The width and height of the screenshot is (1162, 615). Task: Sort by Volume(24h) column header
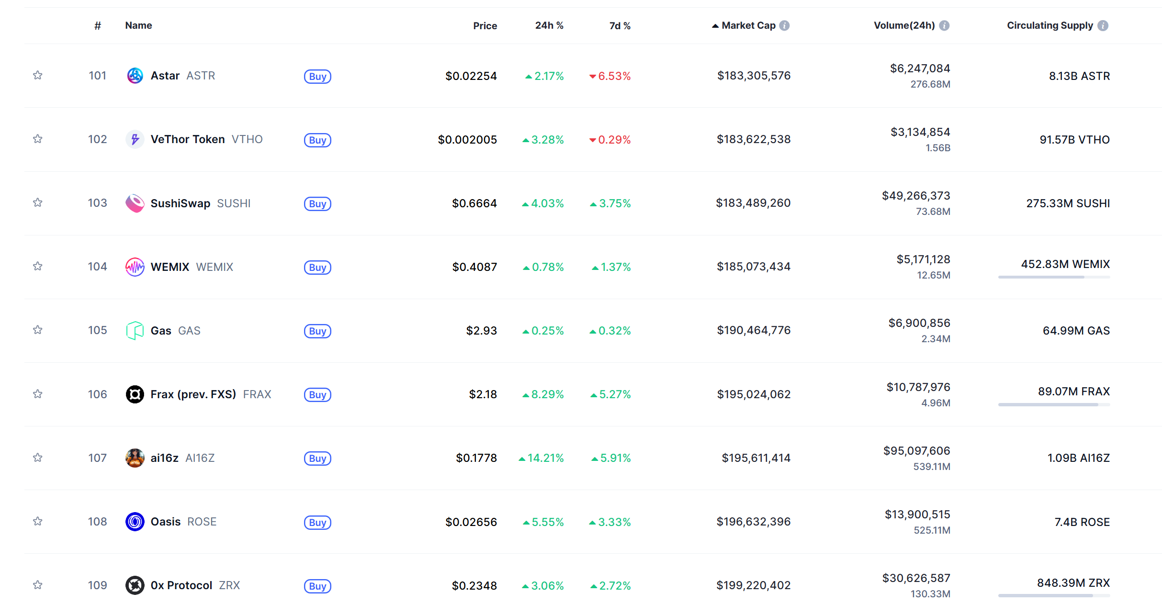coord(904,25)
